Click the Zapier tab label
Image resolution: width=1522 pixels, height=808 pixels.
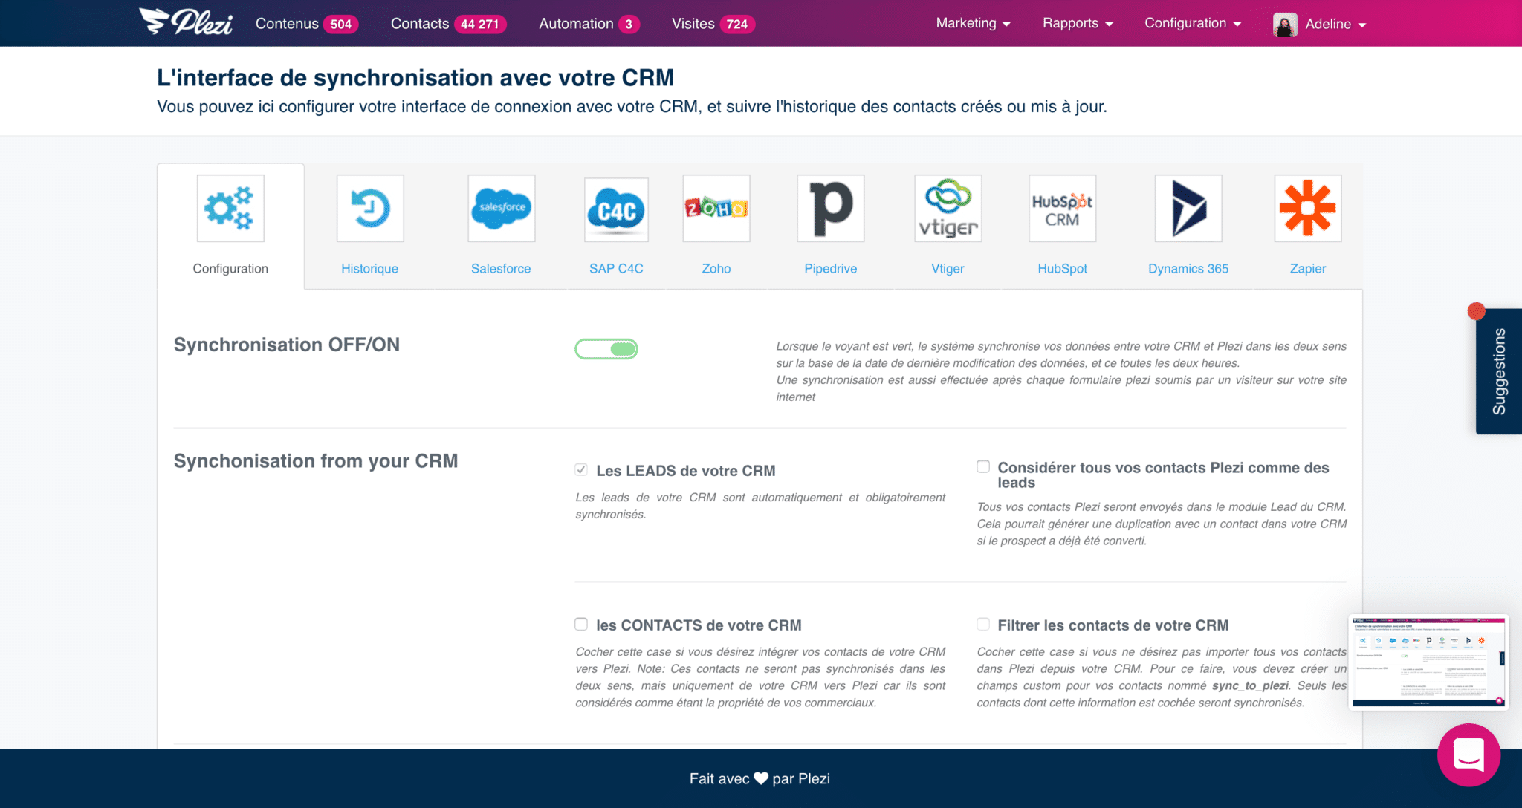coord(1308,269)
